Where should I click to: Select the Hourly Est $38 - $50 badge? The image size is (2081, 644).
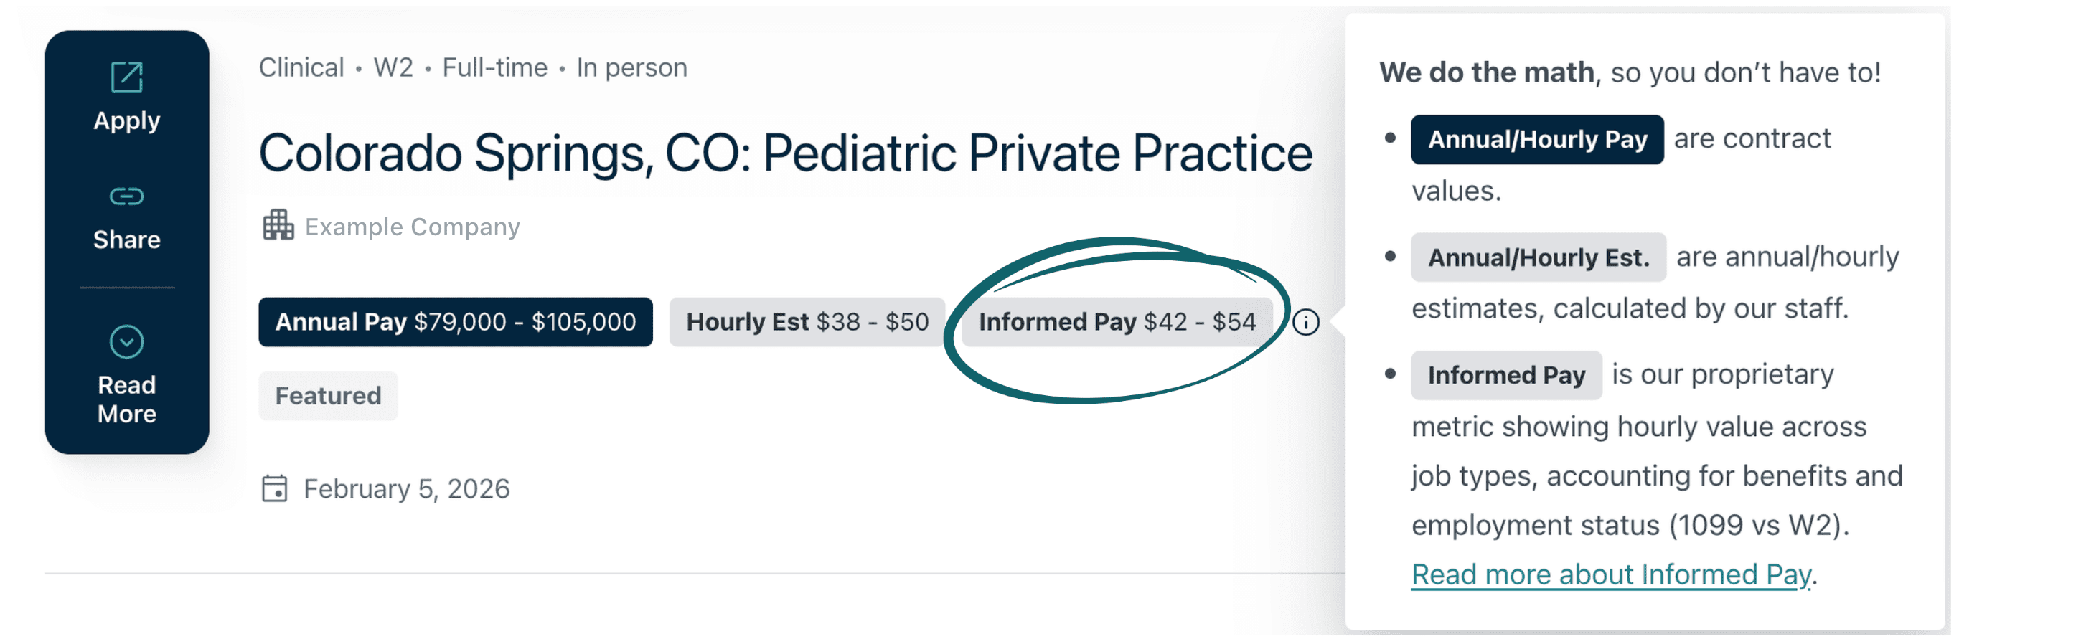(x=807, y=322)
